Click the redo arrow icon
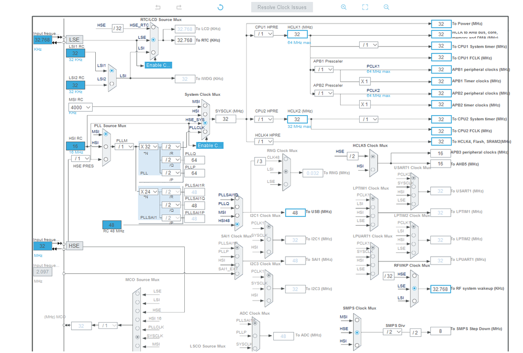The height and width of the screenshot is (353, 523). point(179,7)
